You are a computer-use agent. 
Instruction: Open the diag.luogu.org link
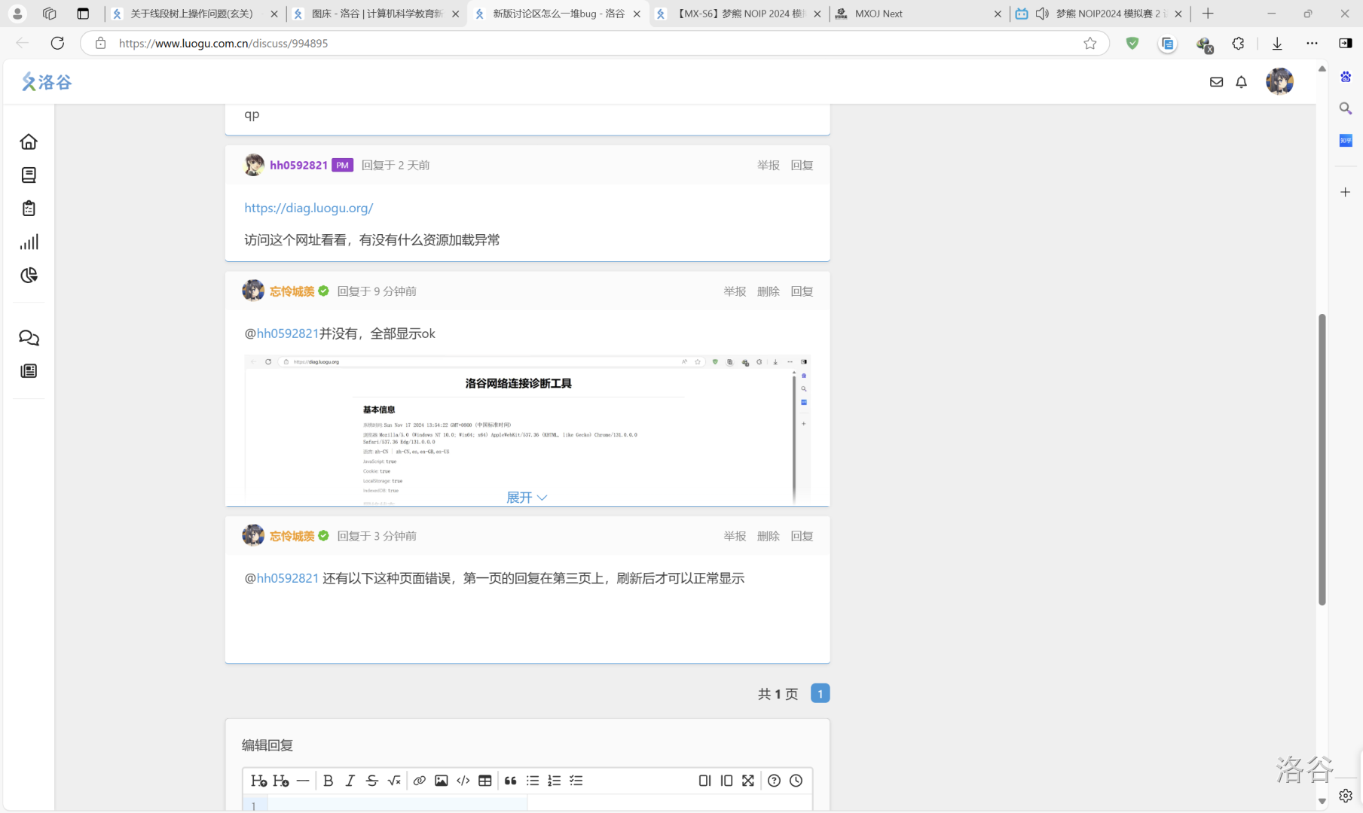point(309,208)
